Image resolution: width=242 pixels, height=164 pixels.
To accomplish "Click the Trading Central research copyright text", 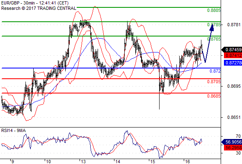I will (x=39, y=8).
